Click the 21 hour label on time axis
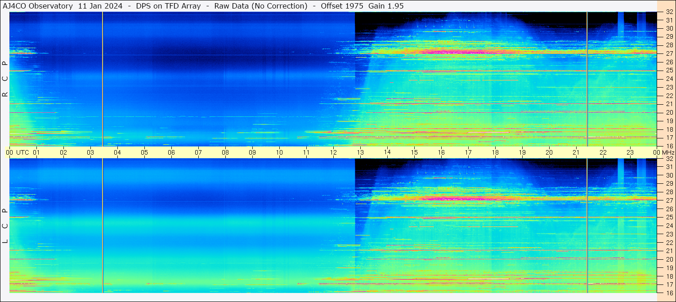This screenshot has width=676, height=302. (x=576, y=152)
